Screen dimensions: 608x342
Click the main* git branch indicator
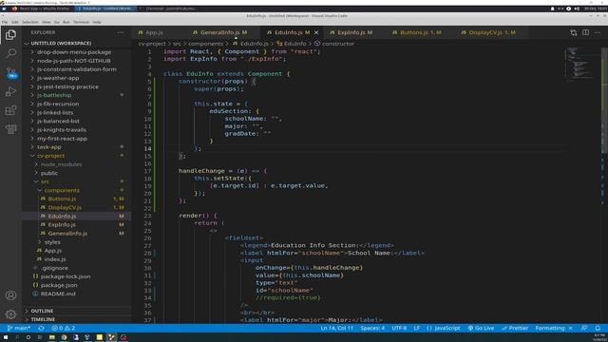(x=19, y=328)
